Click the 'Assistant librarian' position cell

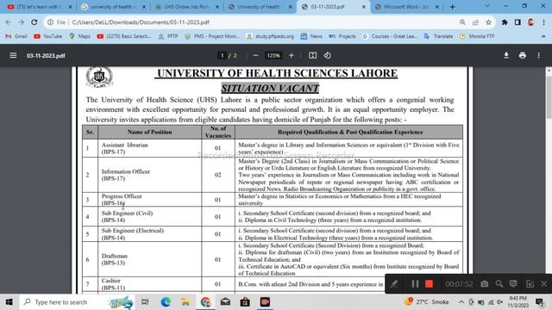pyautogui.click(x=149, y=148)
